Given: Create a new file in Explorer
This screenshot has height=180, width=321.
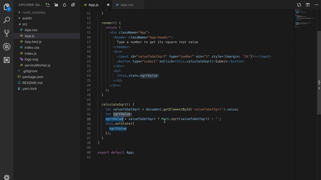Looking at the screenshot, I should pos(48,5).
